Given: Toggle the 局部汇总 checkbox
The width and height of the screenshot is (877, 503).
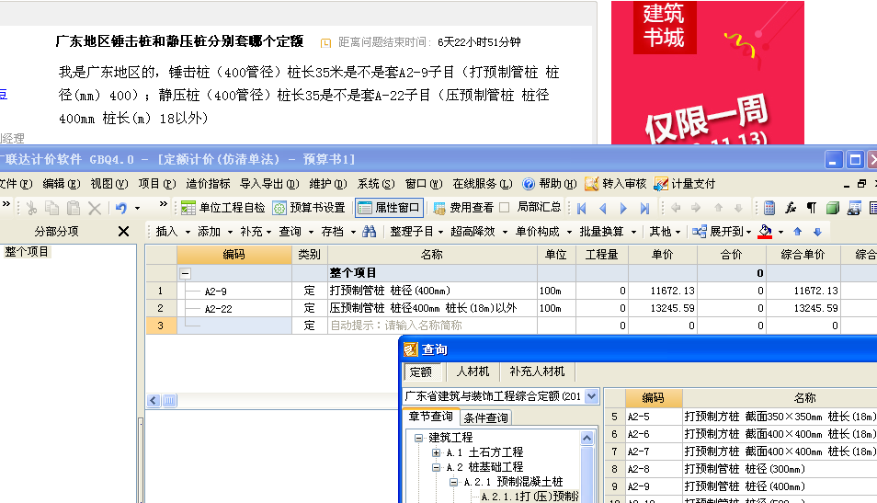Looking at the screenshot, I should [505, 208].
